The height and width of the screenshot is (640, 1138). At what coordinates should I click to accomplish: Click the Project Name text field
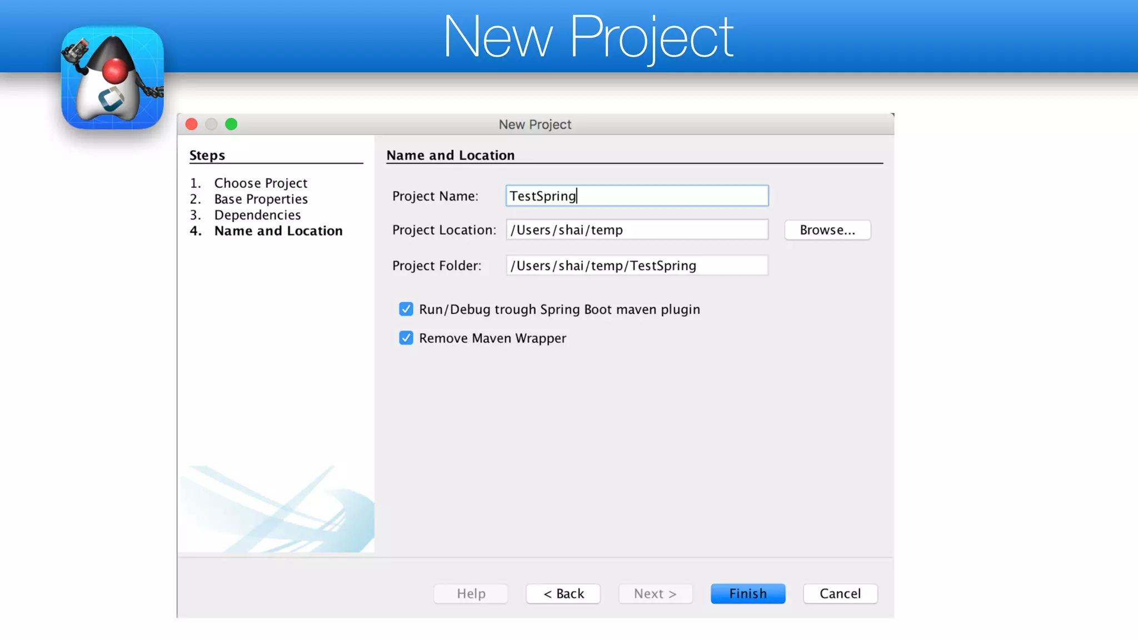coord(637,196)
